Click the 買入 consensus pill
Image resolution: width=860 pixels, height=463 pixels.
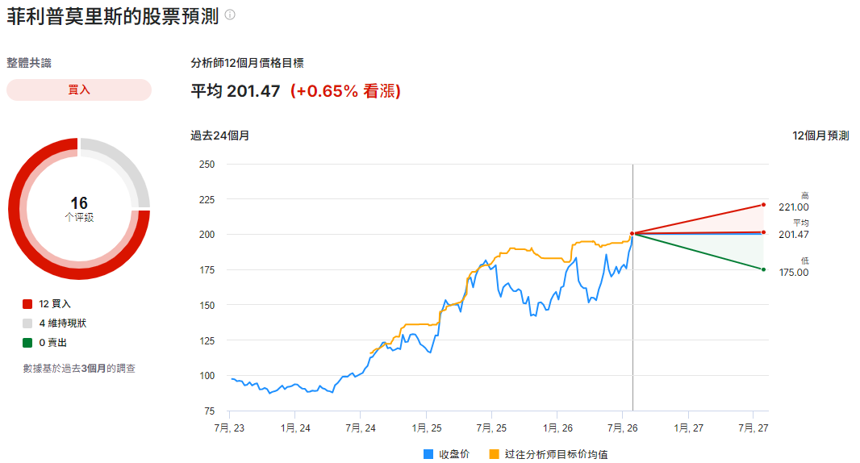click(79, 90)
